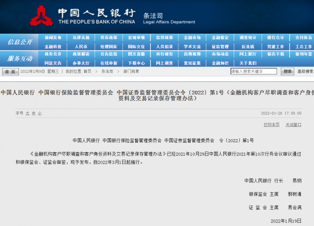Open 关于我们 menu item
The image size is (314, 226).
point(248,63)
